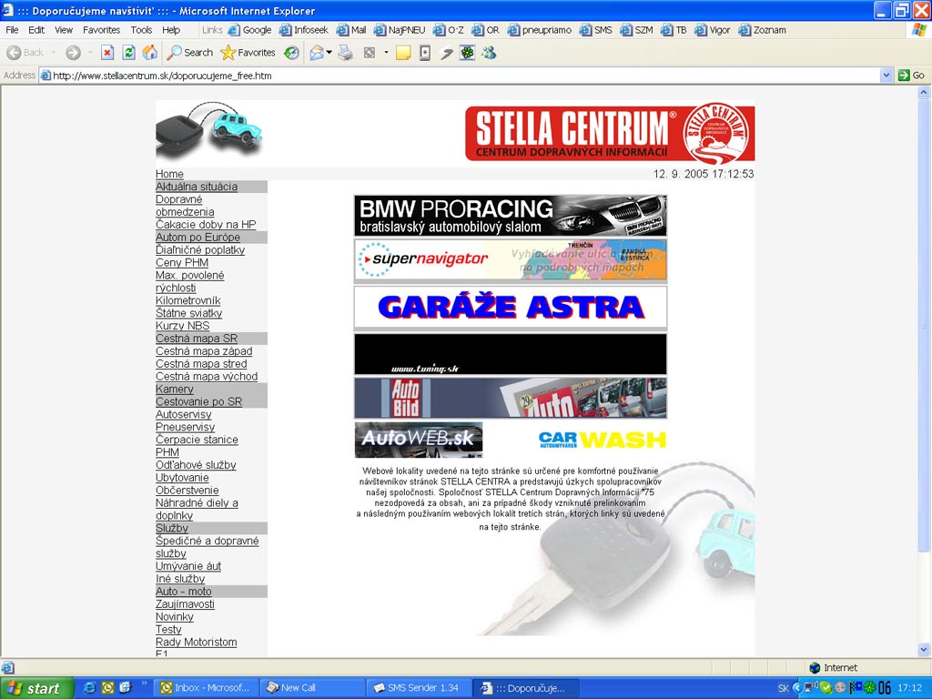Click the yellow note toolbar icon
Viewport: 932px width, 699px height.
click(403, 53)
